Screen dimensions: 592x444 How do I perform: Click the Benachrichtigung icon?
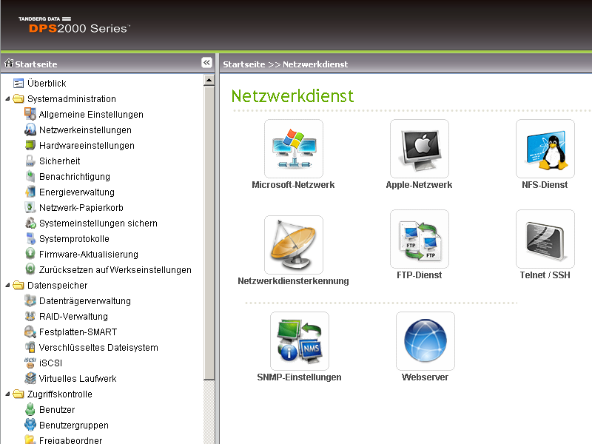click(x=30, y=176)
